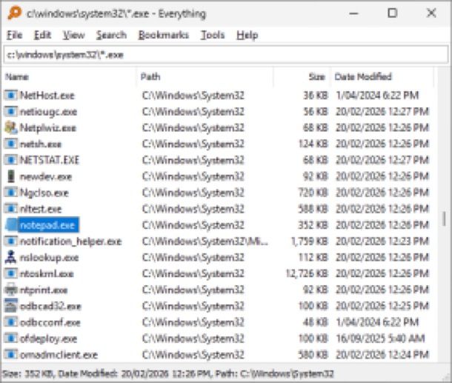Viewport: 452px width, 383px height.
Task: Click ofdeploy.exe date 16/09/2025 5:40 AM
Action: pyautogui.click(x=380, y=339)
